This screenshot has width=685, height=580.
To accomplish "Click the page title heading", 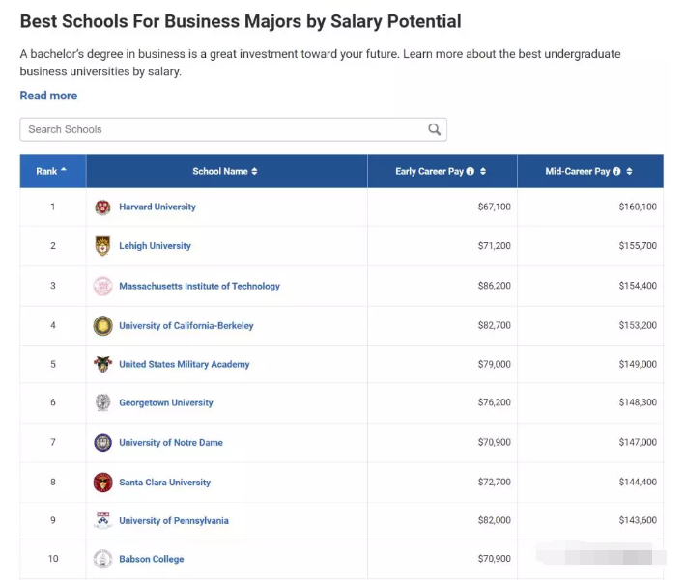I will click(x=241, y=21).
